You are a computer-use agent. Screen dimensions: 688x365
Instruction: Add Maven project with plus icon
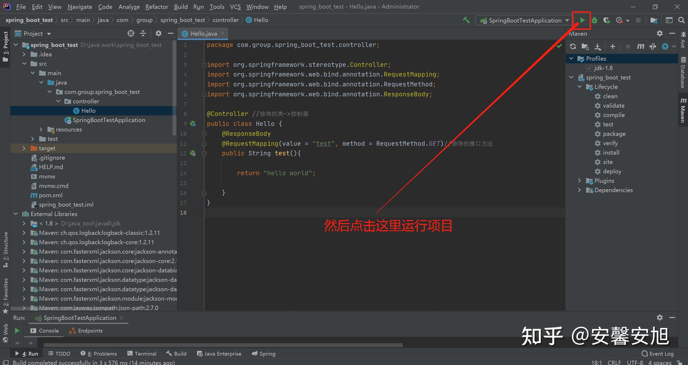[x=613, y=46]
